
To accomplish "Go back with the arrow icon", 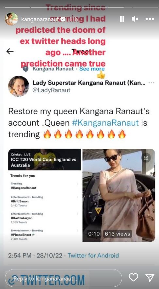I will point(10,52).
